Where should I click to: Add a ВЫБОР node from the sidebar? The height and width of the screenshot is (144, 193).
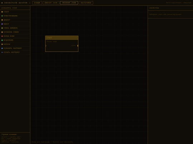tap(15, 24)
